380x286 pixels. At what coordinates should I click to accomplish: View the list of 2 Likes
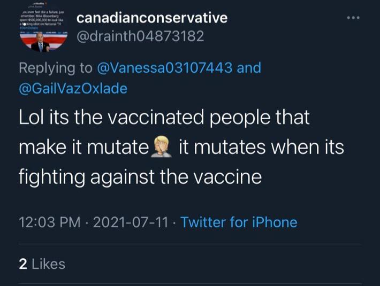(x=42, y=264)
